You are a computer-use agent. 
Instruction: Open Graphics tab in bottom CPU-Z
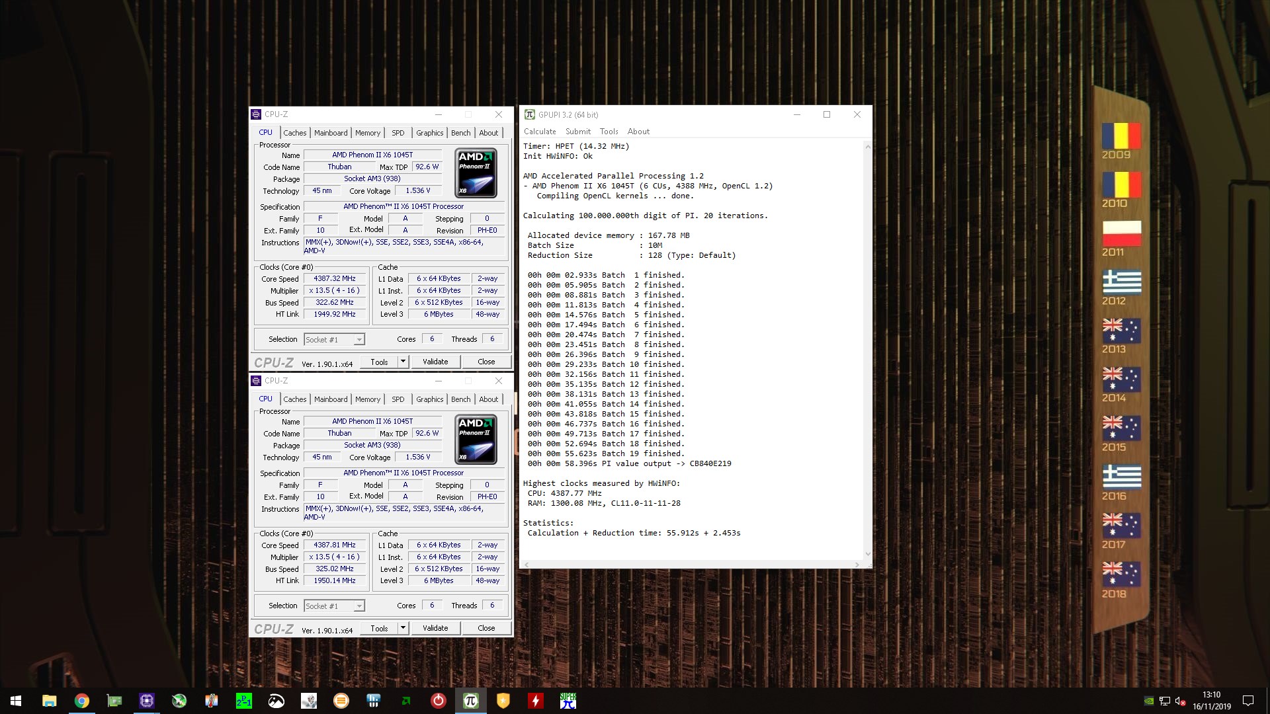[429, 399]
